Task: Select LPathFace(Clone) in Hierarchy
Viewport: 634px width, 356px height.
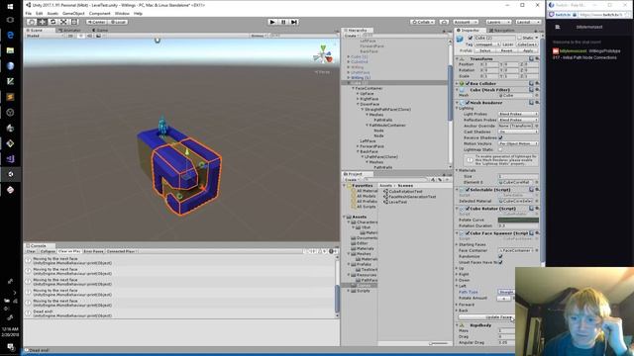Action: click(381, 156)
